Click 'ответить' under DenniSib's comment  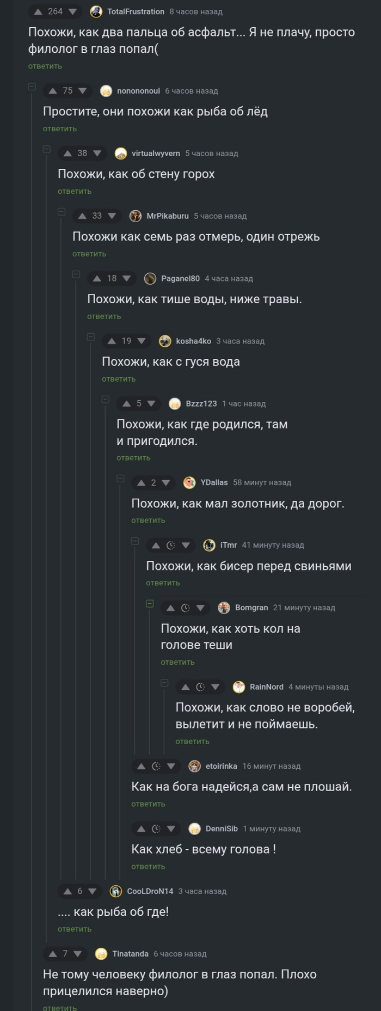148,867
